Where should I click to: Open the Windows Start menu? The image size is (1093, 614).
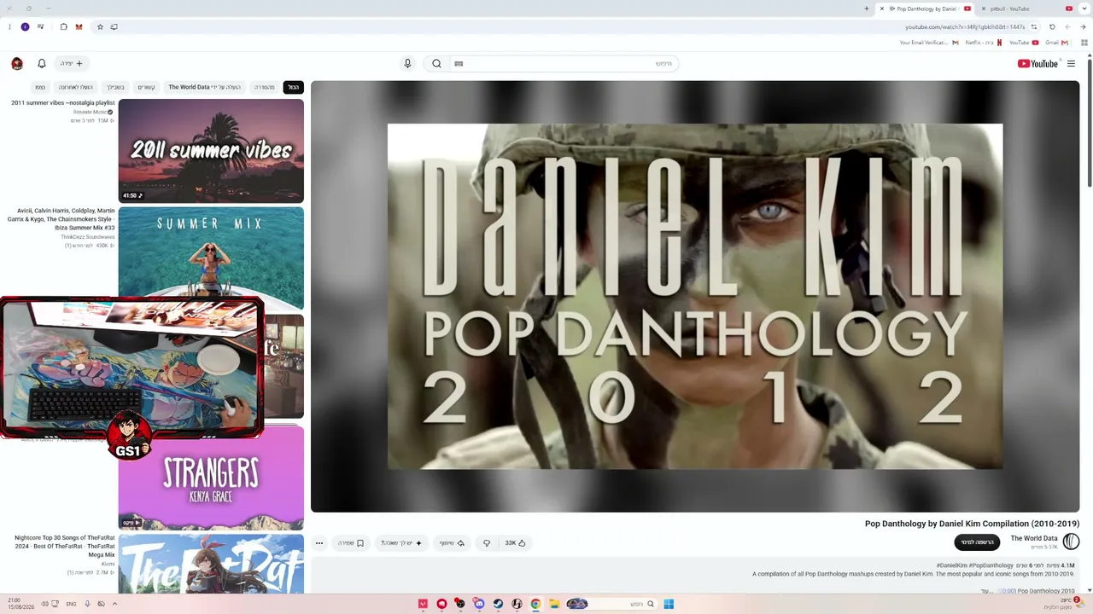point(669,604)
